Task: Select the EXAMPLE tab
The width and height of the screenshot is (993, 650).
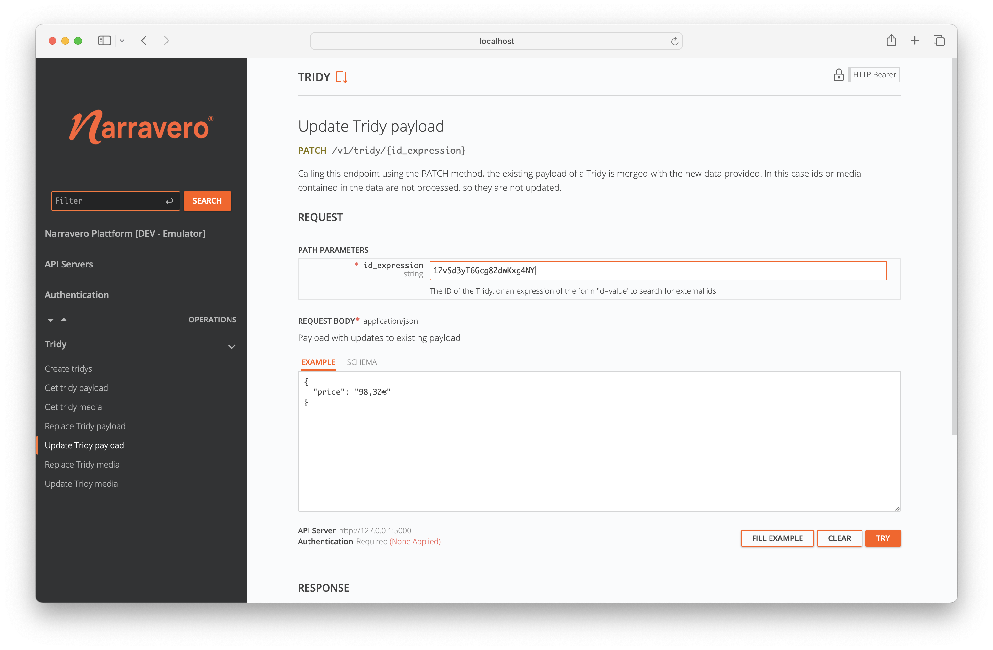Action: [318, 362]
